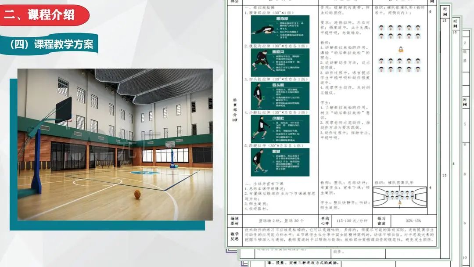Image resolution: width=474 pixels, height=267 pixels.
Task: Click the left basketball hoop backboard
Action: (64, 109)
